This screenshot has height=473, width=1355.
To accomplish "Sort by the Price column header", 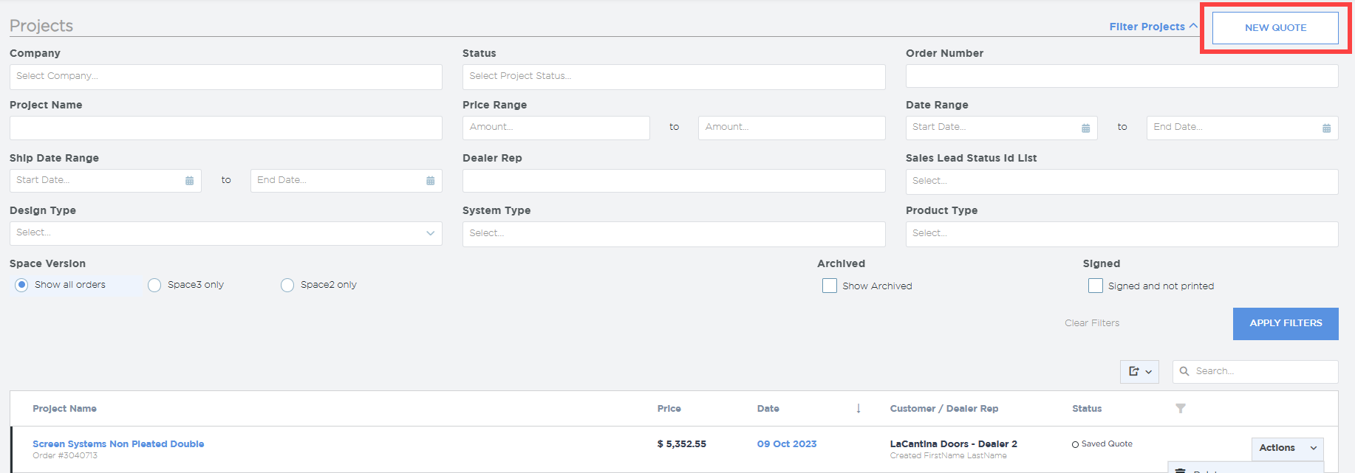I will 669,409.
